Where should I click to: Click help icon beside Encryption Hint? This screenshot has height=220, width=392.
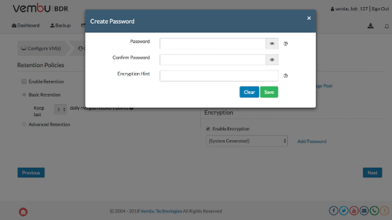[x=286, y=76]
